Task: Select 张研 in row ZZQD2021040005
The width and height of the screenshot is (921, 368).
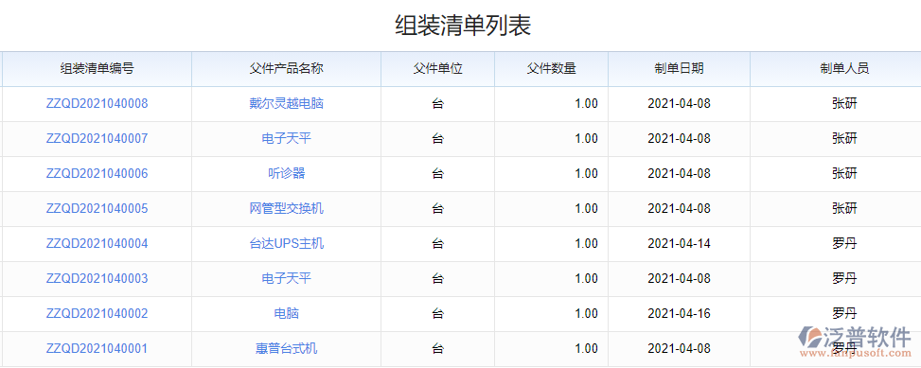Action: pos(844,208)
